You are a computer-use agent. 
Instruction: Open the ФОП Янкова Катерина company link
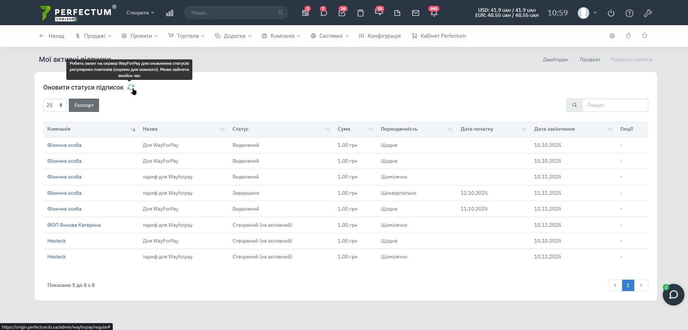coord(74,225)
